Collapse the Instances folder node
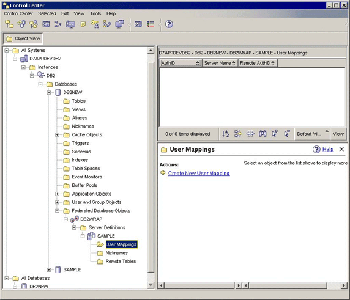This screenshot has height=300, width=350. coord(23,67)
